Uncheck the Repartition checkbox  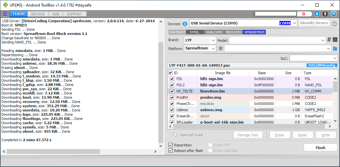click(171, 145)
